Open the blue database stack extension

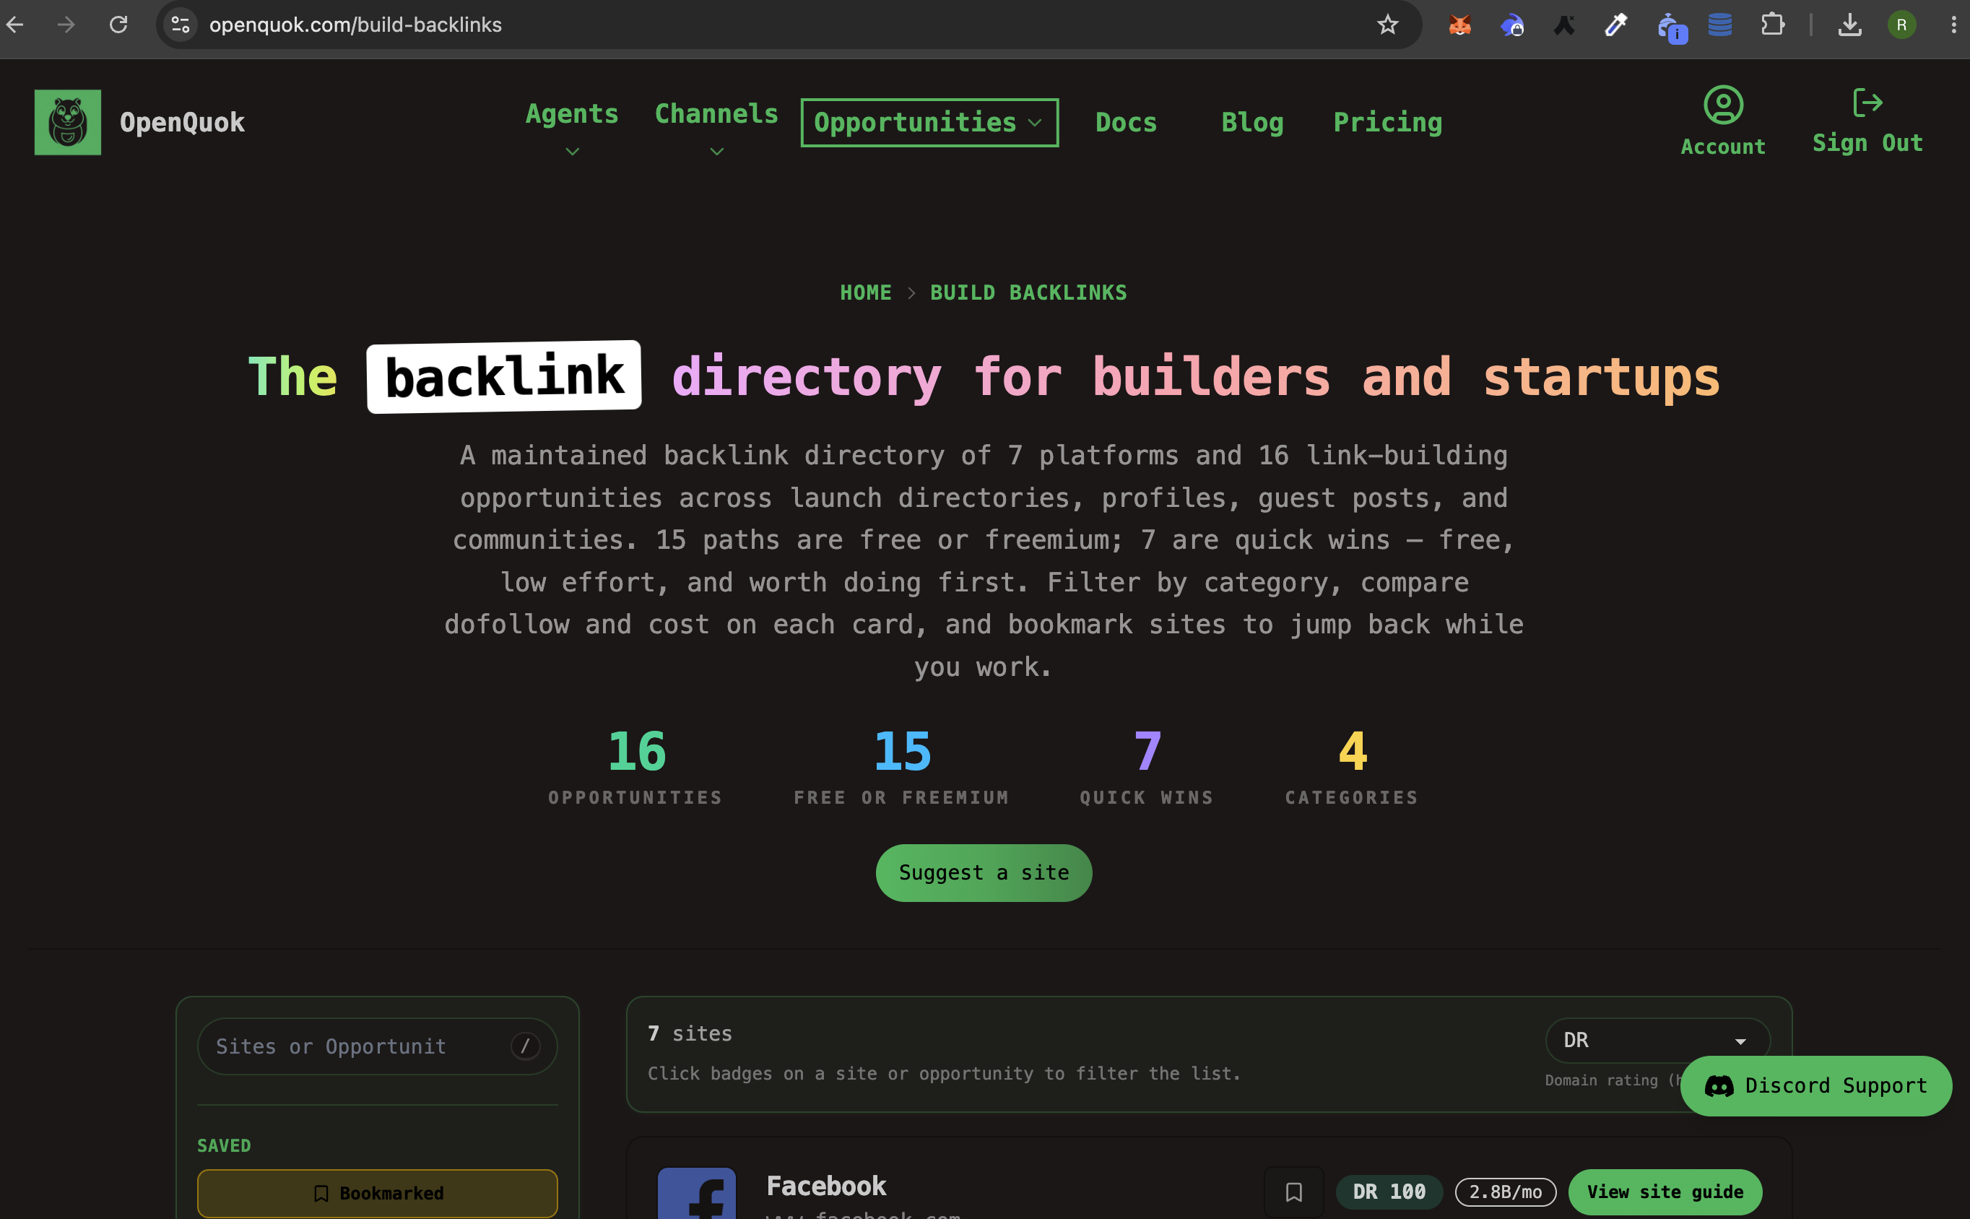pyautogui.click(x=1720, y=25)
